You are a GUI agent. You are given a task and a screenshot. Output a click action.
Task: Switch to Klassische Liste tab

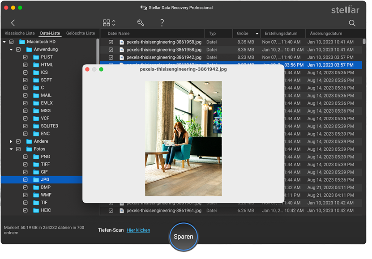pos(19,34)
